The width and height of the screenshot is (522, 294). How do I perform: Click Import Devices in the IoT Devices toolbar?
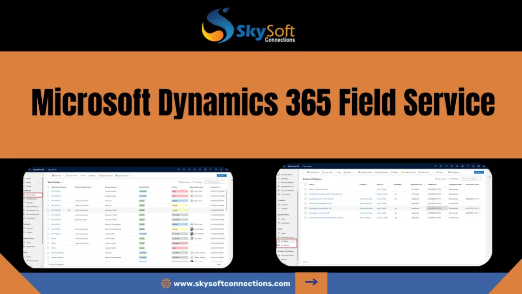(381, 173)
